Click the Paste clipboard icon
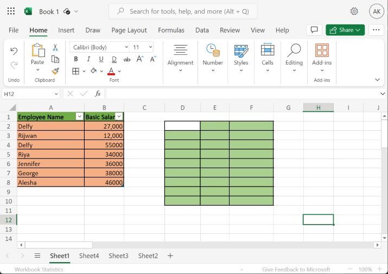 (x=38, y=50)
